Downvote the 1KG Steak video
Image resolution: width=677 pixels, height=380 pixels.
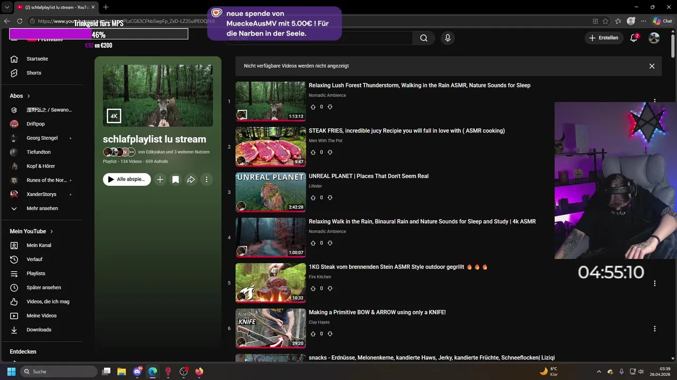(x=330, y=289)
